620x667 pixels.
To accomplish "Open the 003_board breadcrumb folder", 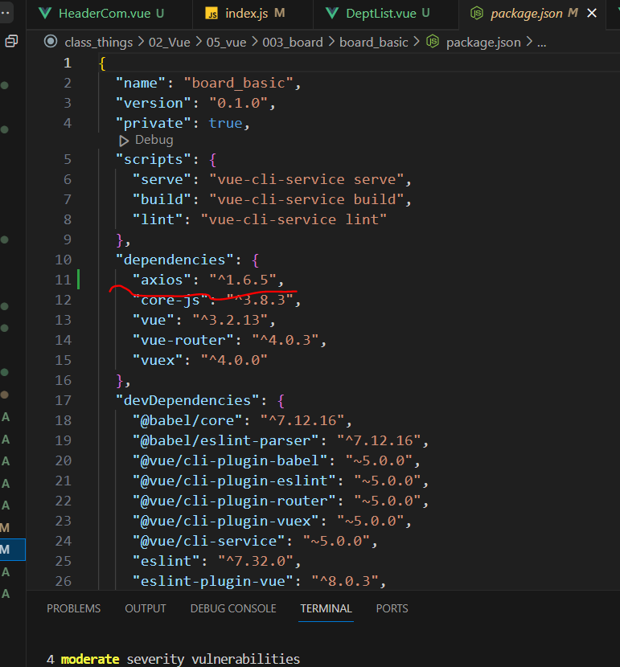I will (x=293, y=42).
